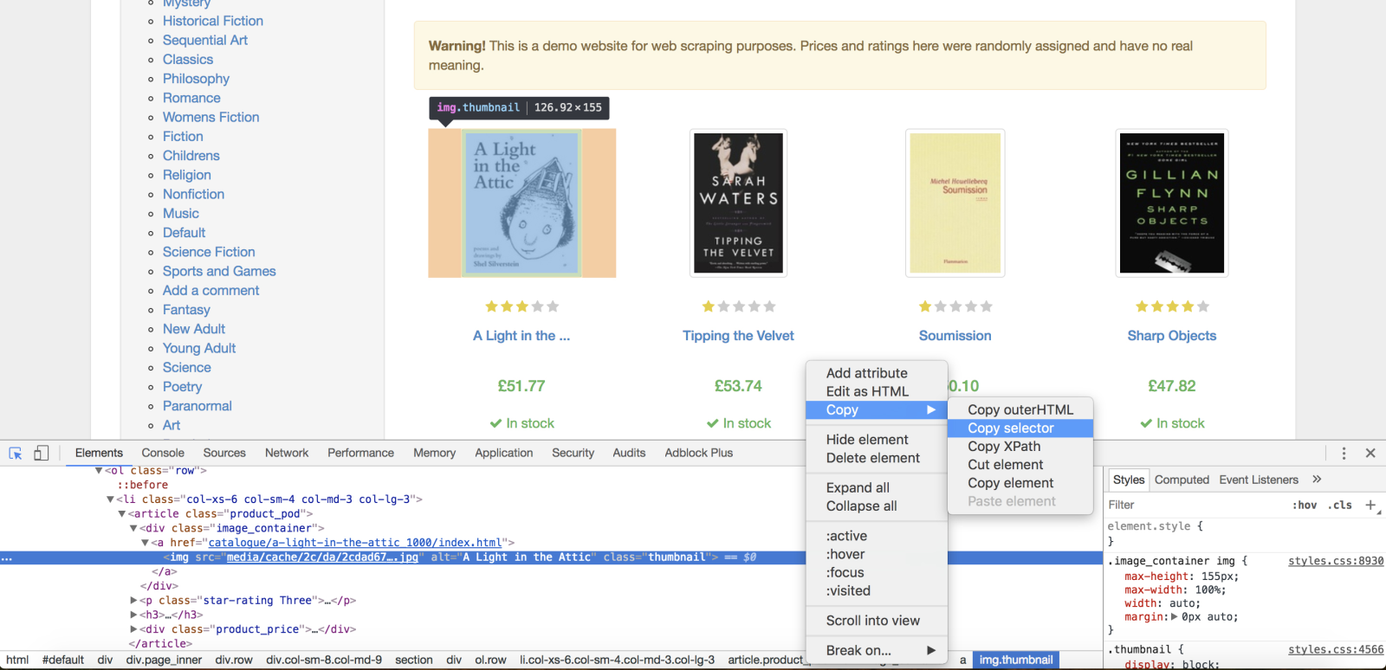The height and width of the screenshot is (670, 1386).
Task: Toggle the device toolbar icon
Action: (41, 453)
